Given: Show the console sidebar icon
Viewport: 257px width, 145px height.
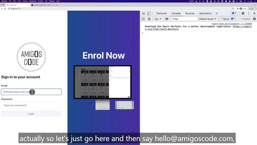Looking at the screenshot, I should [143, 19].
